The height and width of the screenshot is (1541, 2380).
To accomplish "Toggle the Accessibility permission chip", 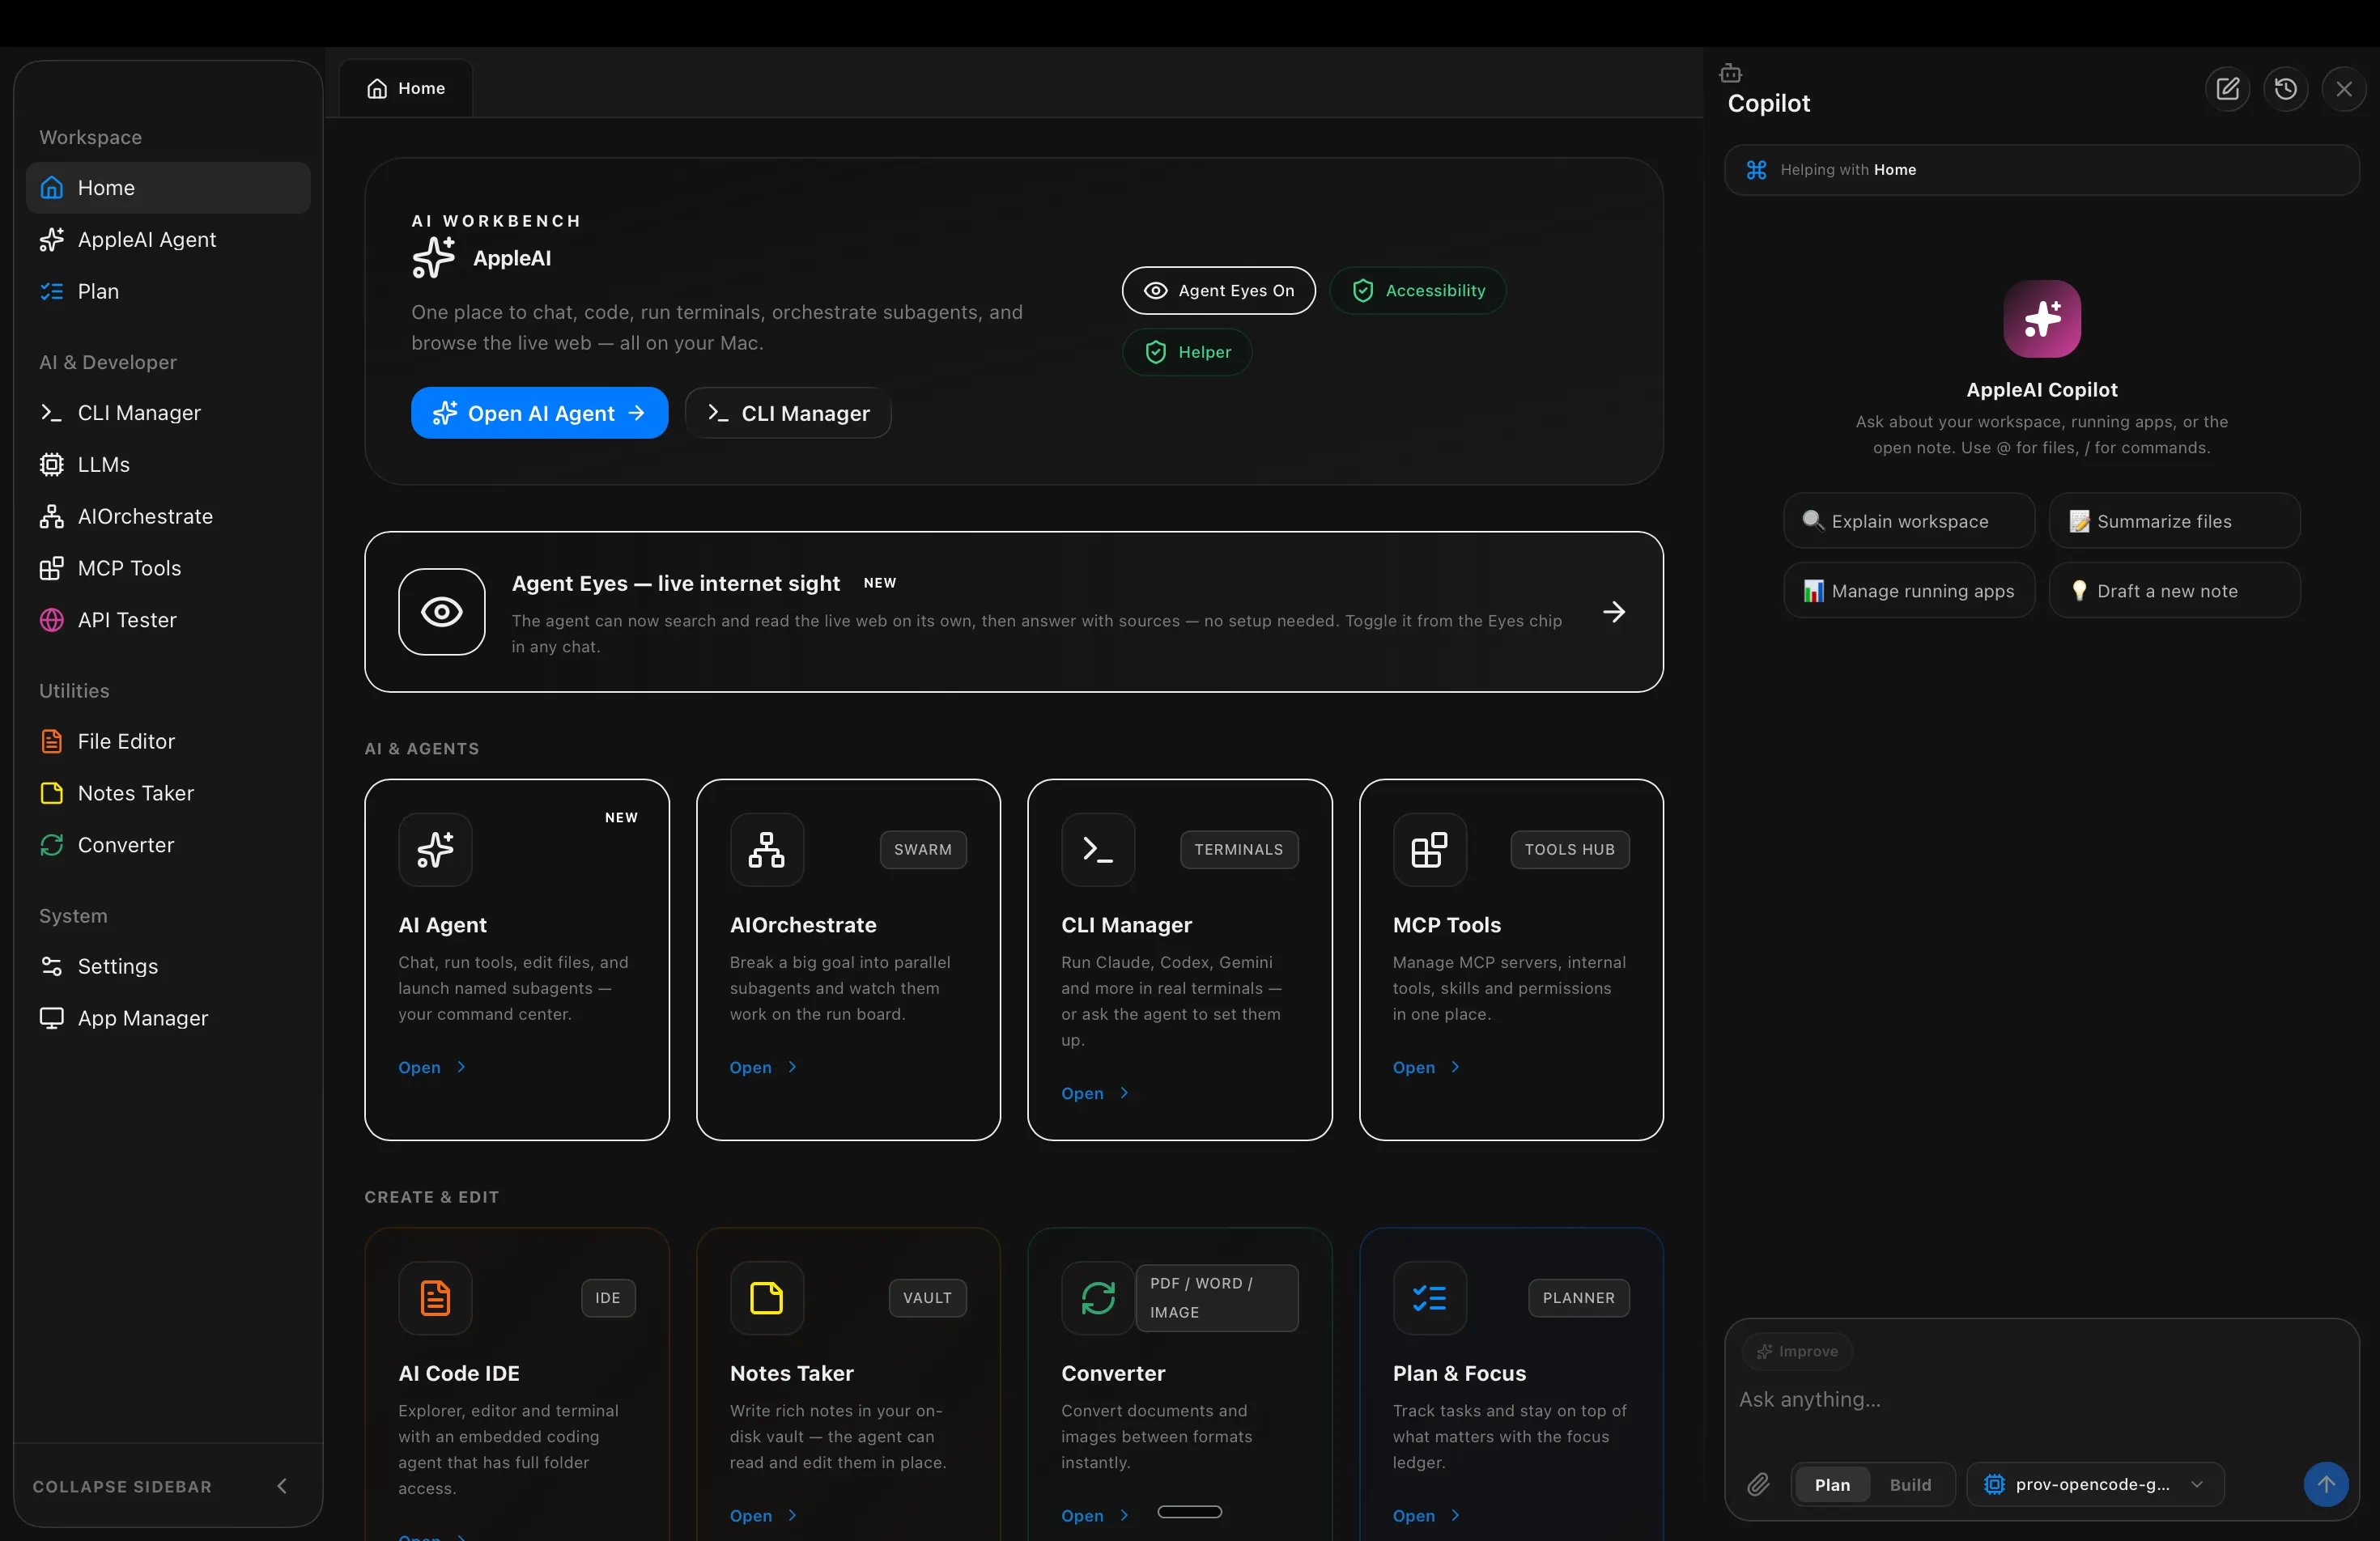I will tap(1417, 290).
